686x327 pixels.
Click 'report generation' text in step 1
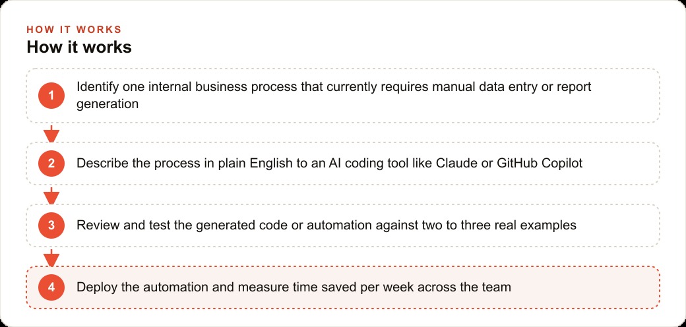[334, 96]
